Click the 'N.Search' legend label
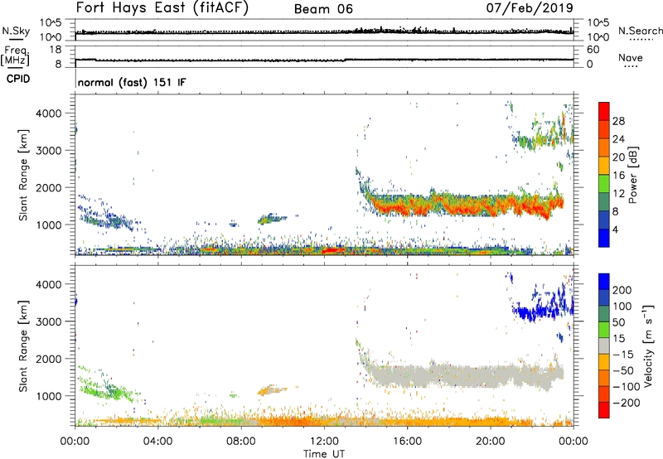663x459 pixels. click(640, 31)
